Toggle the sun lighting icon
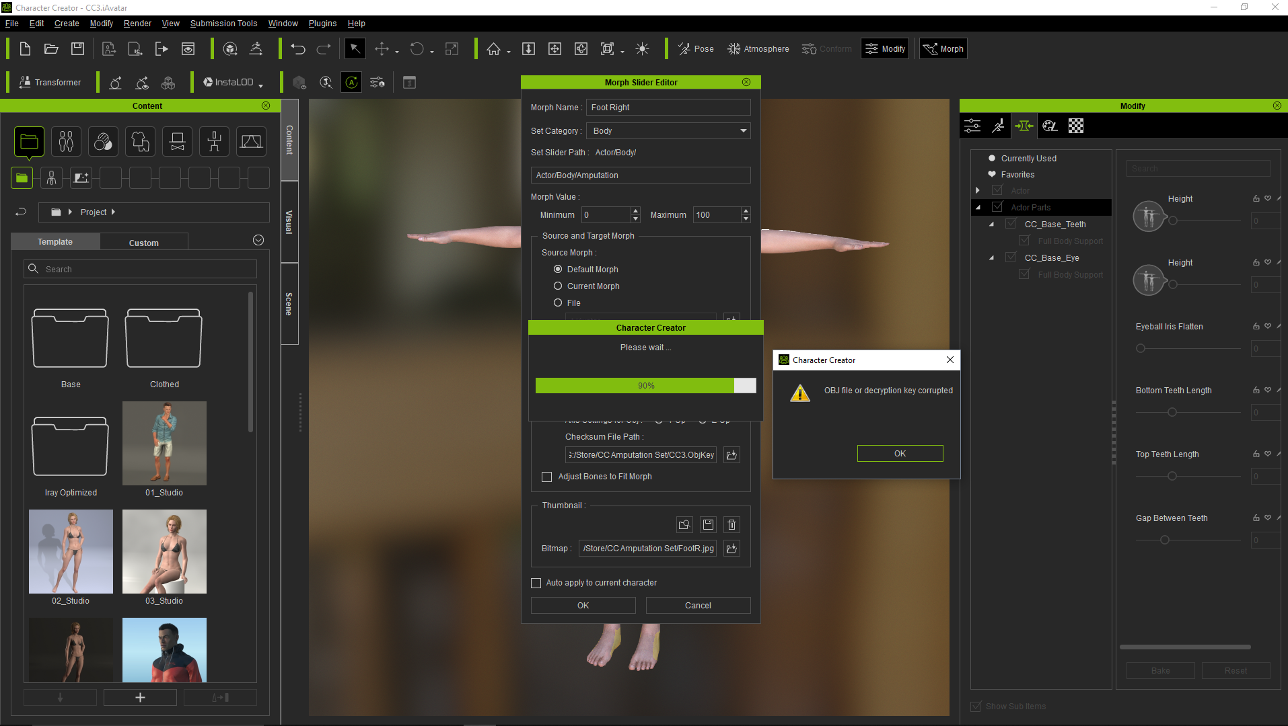The image size is (1288, 726). click(642, 49)
